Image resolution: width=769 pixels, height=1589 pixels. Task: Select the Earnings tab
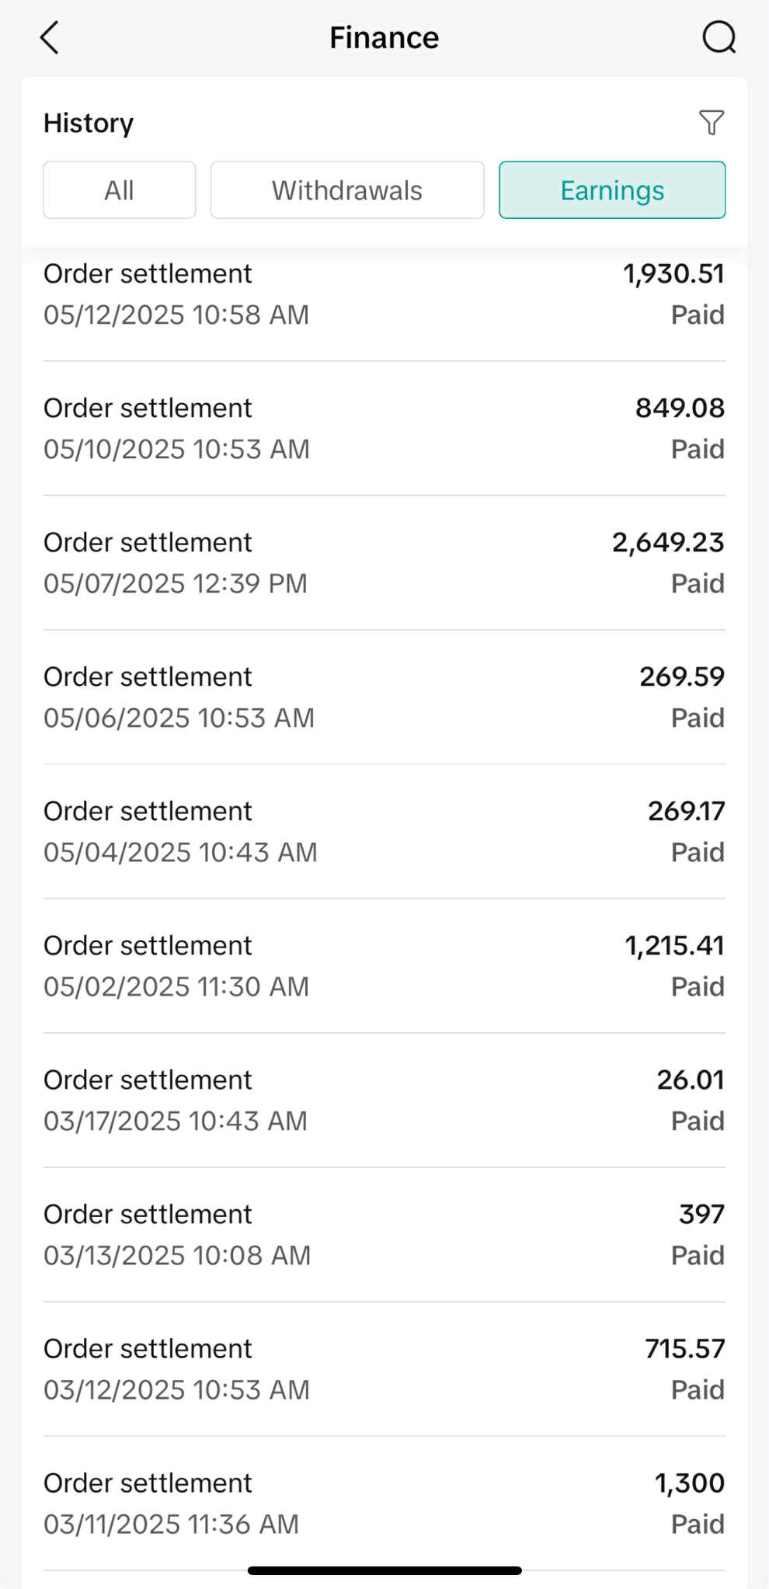tap(612, 190)
